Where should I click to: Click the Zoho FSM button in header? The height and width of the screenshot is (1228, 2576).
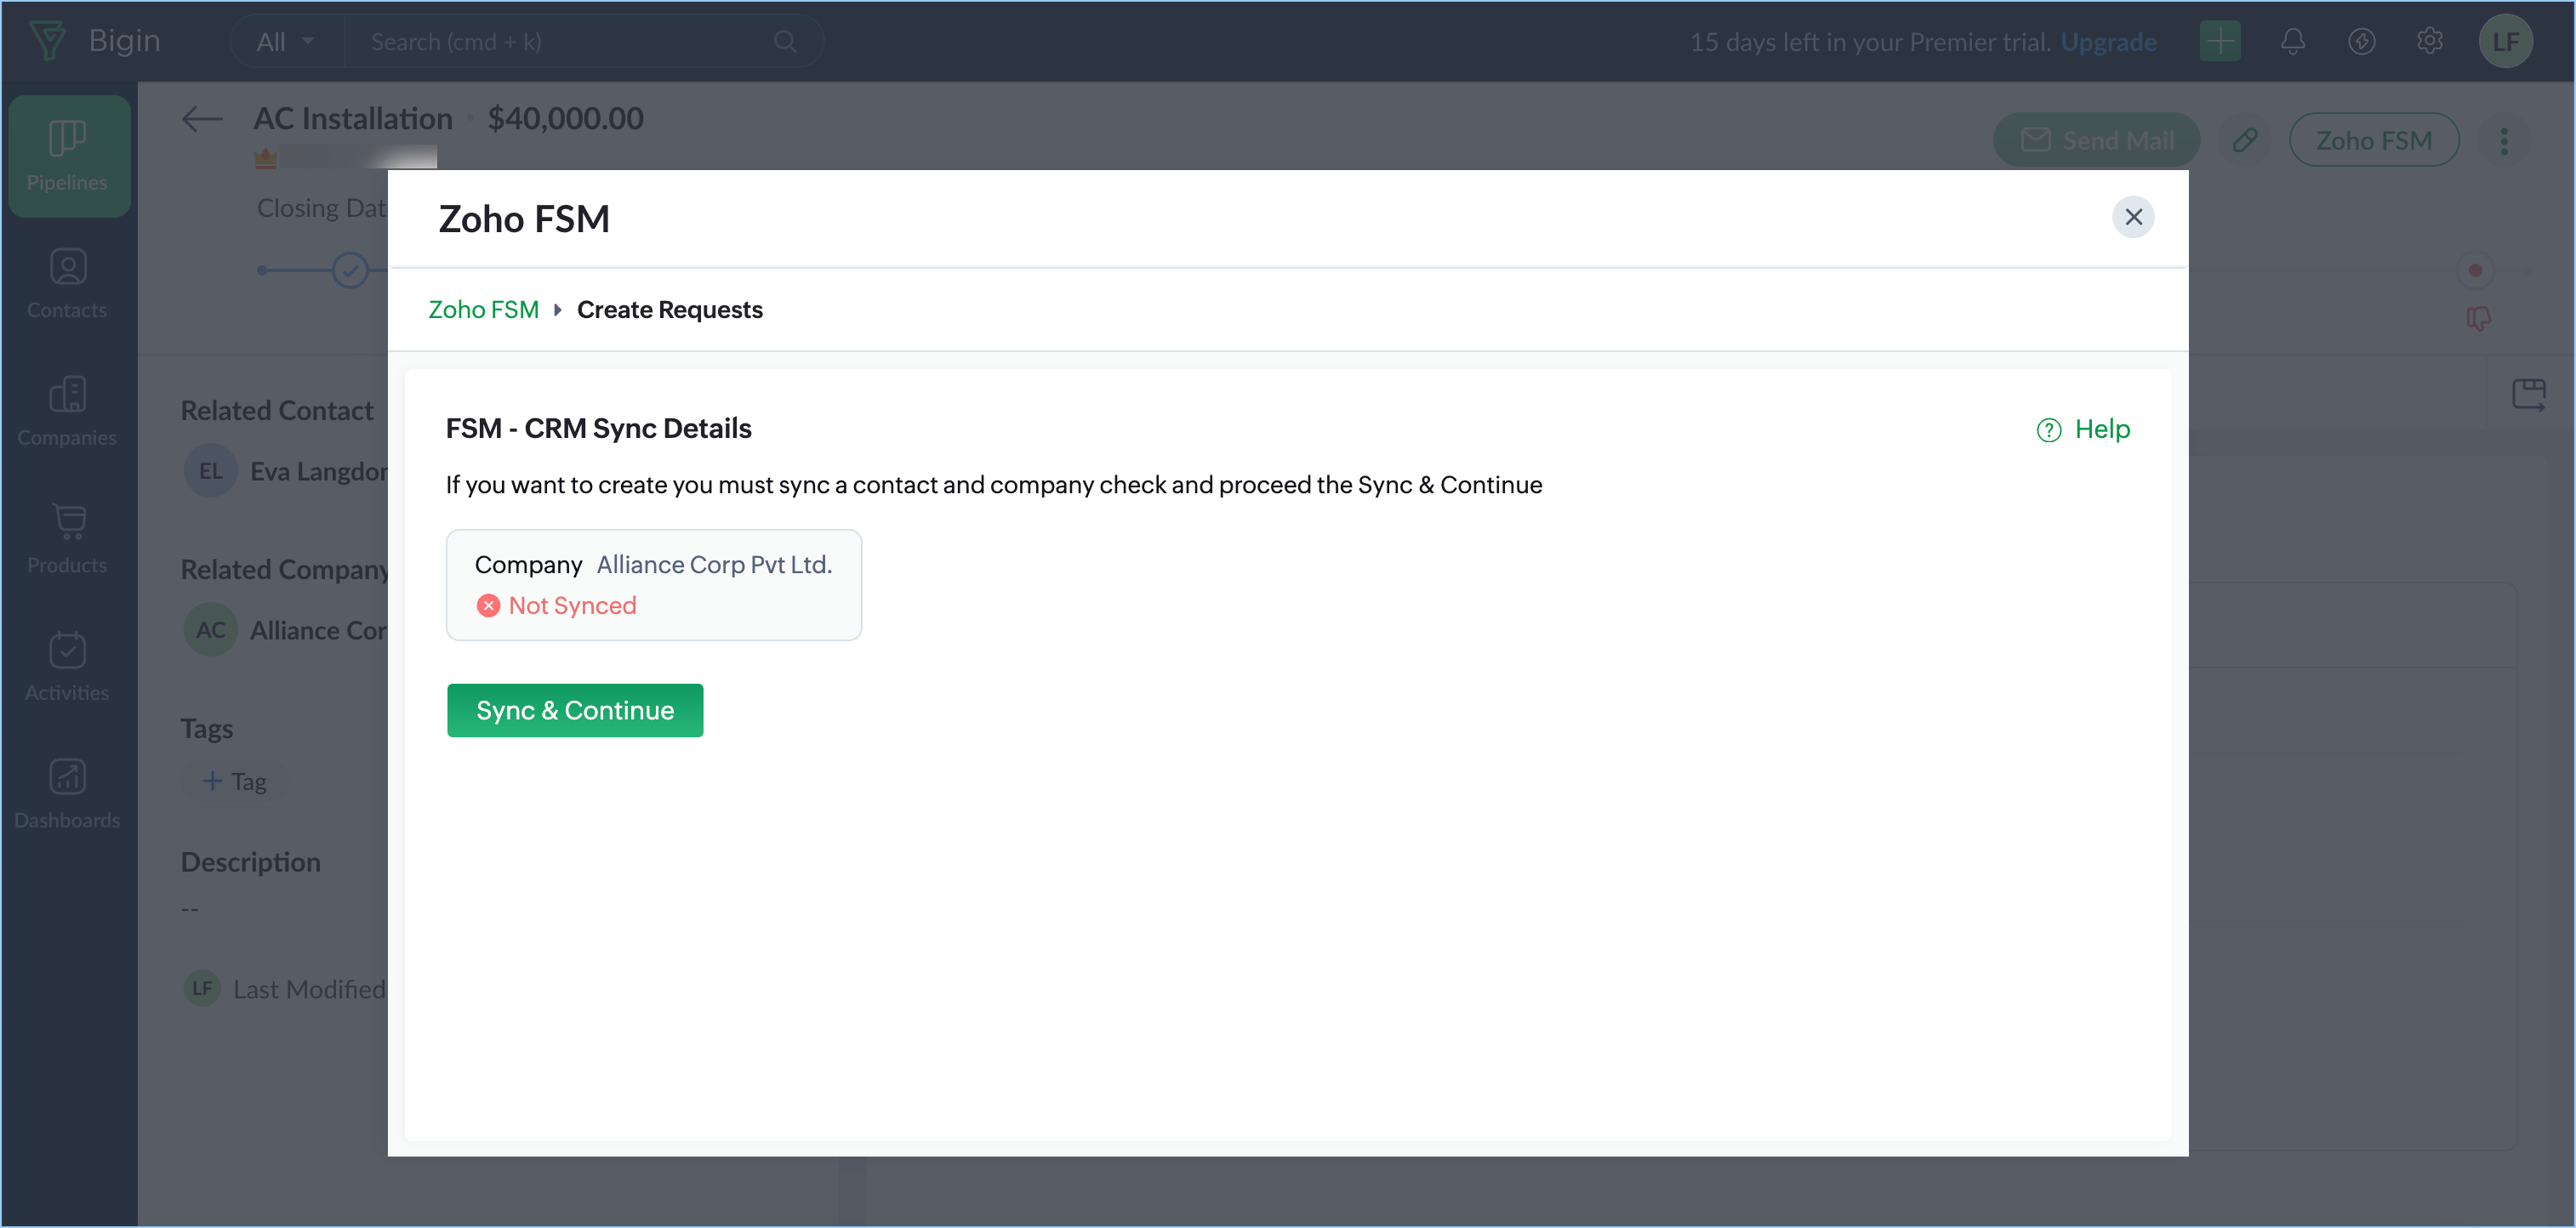click(2374, 140)
